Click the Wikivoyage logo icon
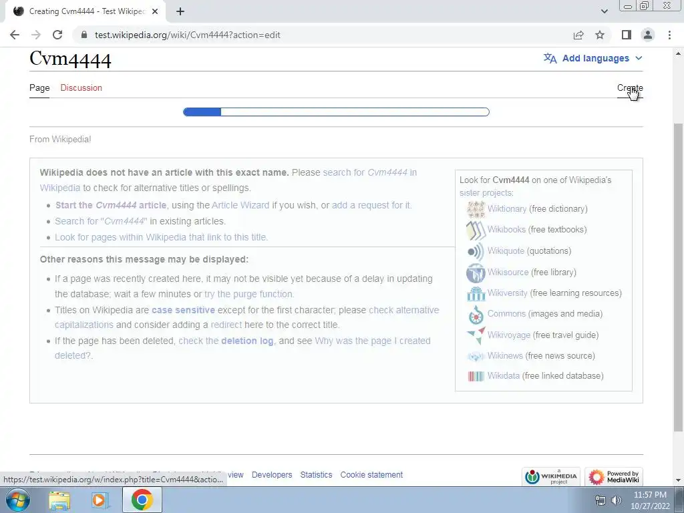This screenshot has height=513, width=684. [476, 335]
